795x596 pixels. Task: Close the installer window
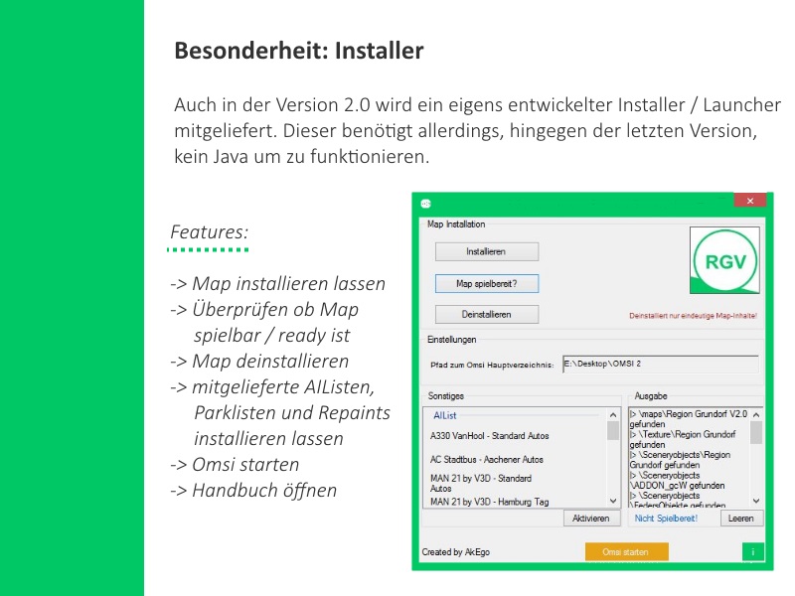748,201
